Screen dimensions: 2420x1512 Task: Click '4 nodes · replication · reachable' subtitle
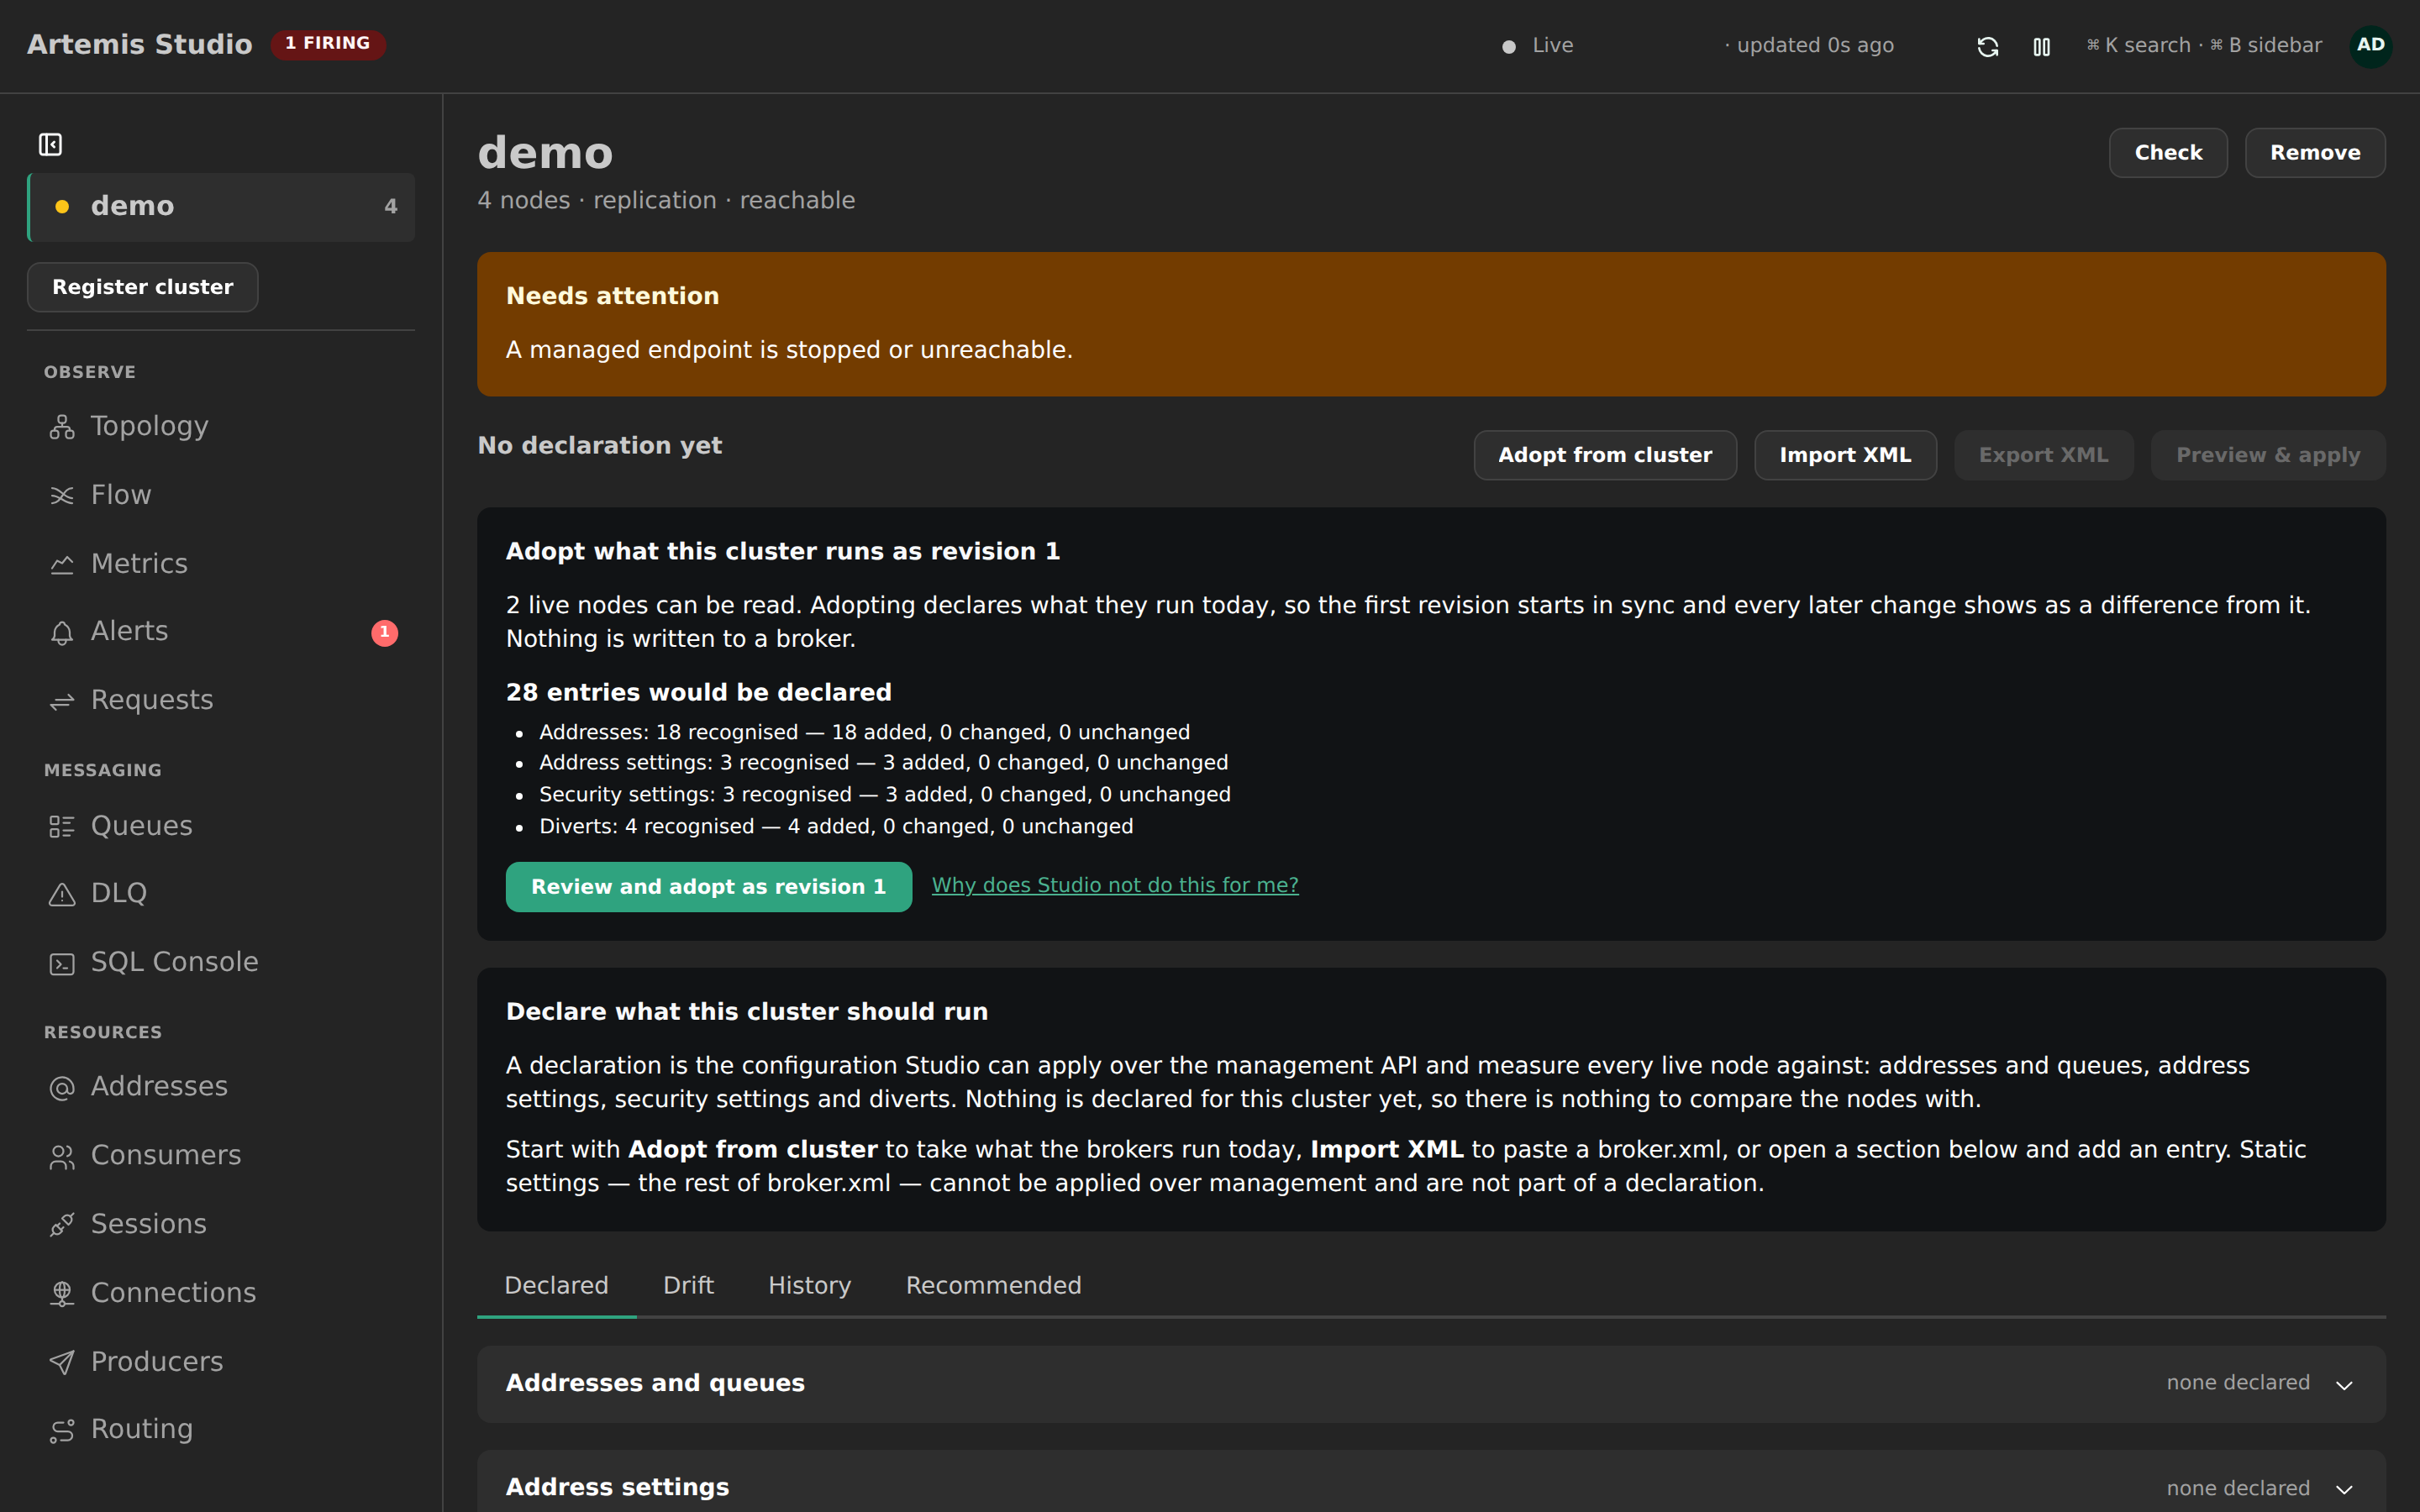click(x=666, y=200)
